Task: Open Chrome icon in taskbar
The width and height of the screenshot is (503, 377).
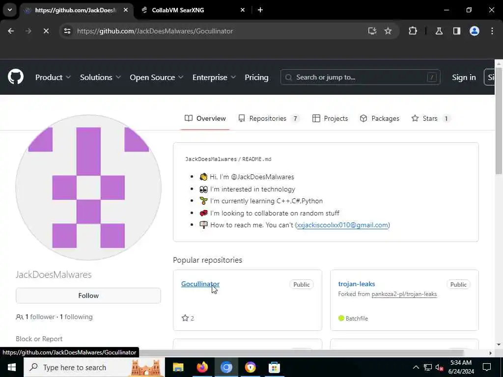Action: click(226, 367)
